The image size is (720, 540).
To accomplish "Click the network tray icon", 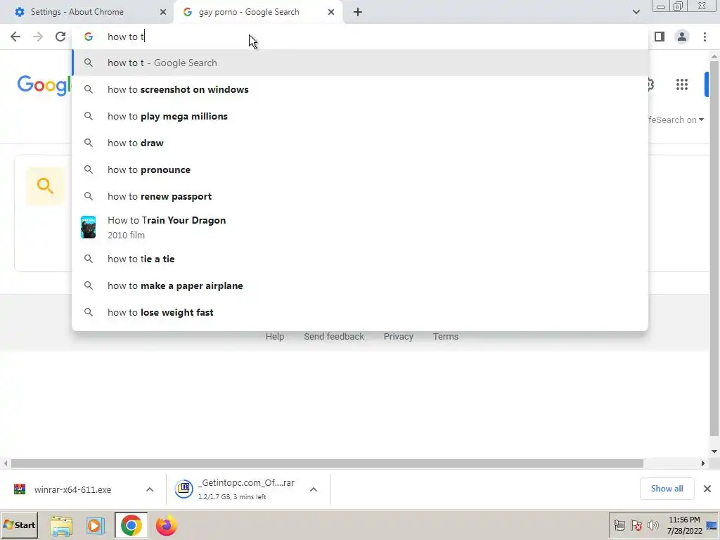I will [619, 525].
